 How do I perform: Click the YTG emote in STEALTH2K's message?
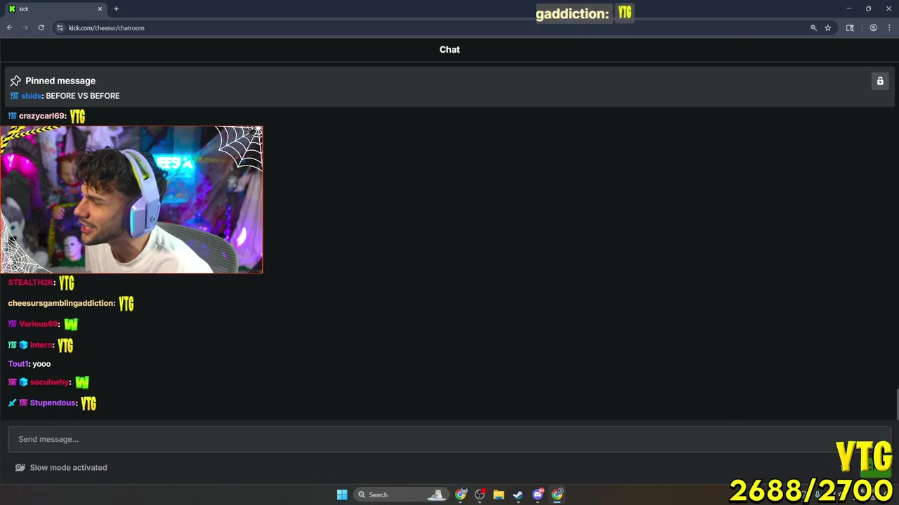(x=66, y=283)
